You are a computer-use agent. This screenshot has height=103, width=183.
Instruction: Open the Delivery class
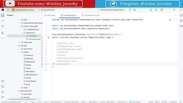pyautogui.click(x=28, y=55)
